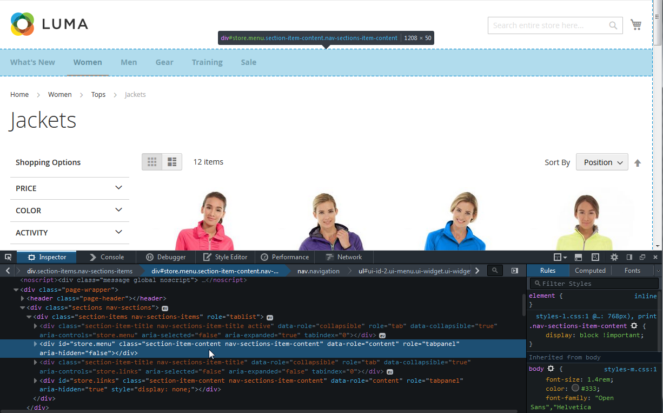Expand the ACTIVITY filter

click(70, 232)
